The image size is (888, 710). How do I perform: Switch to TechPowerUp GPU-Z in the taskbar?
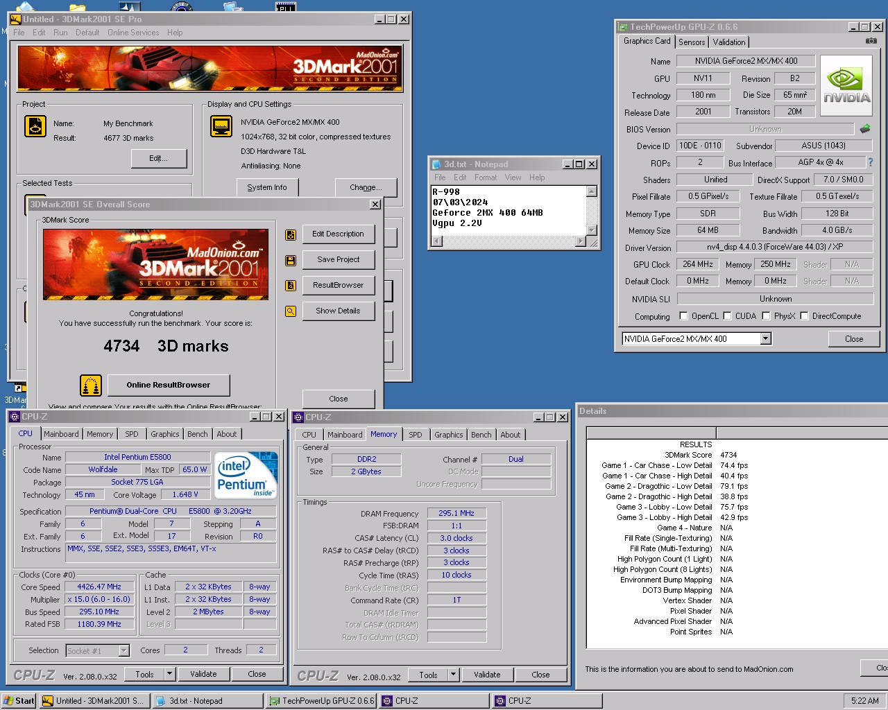[322, 701]
